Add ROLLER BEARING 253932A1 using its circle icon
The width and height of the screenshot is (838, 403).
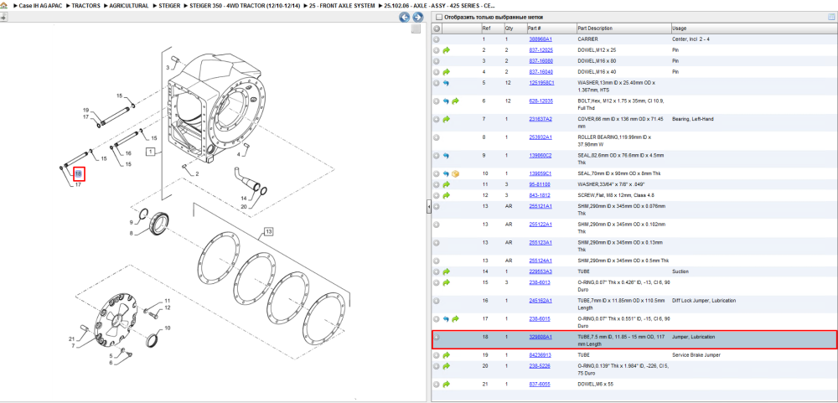[x=436, y=137]
